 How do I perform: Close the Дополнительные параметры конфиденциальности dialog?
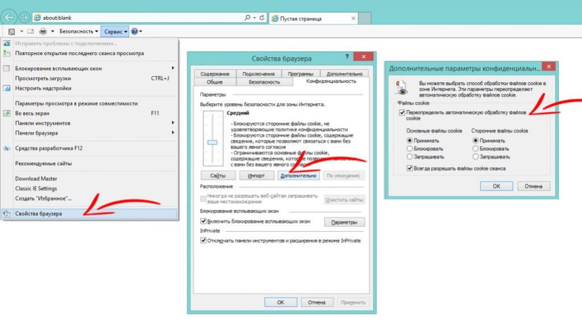click(548, 66)
